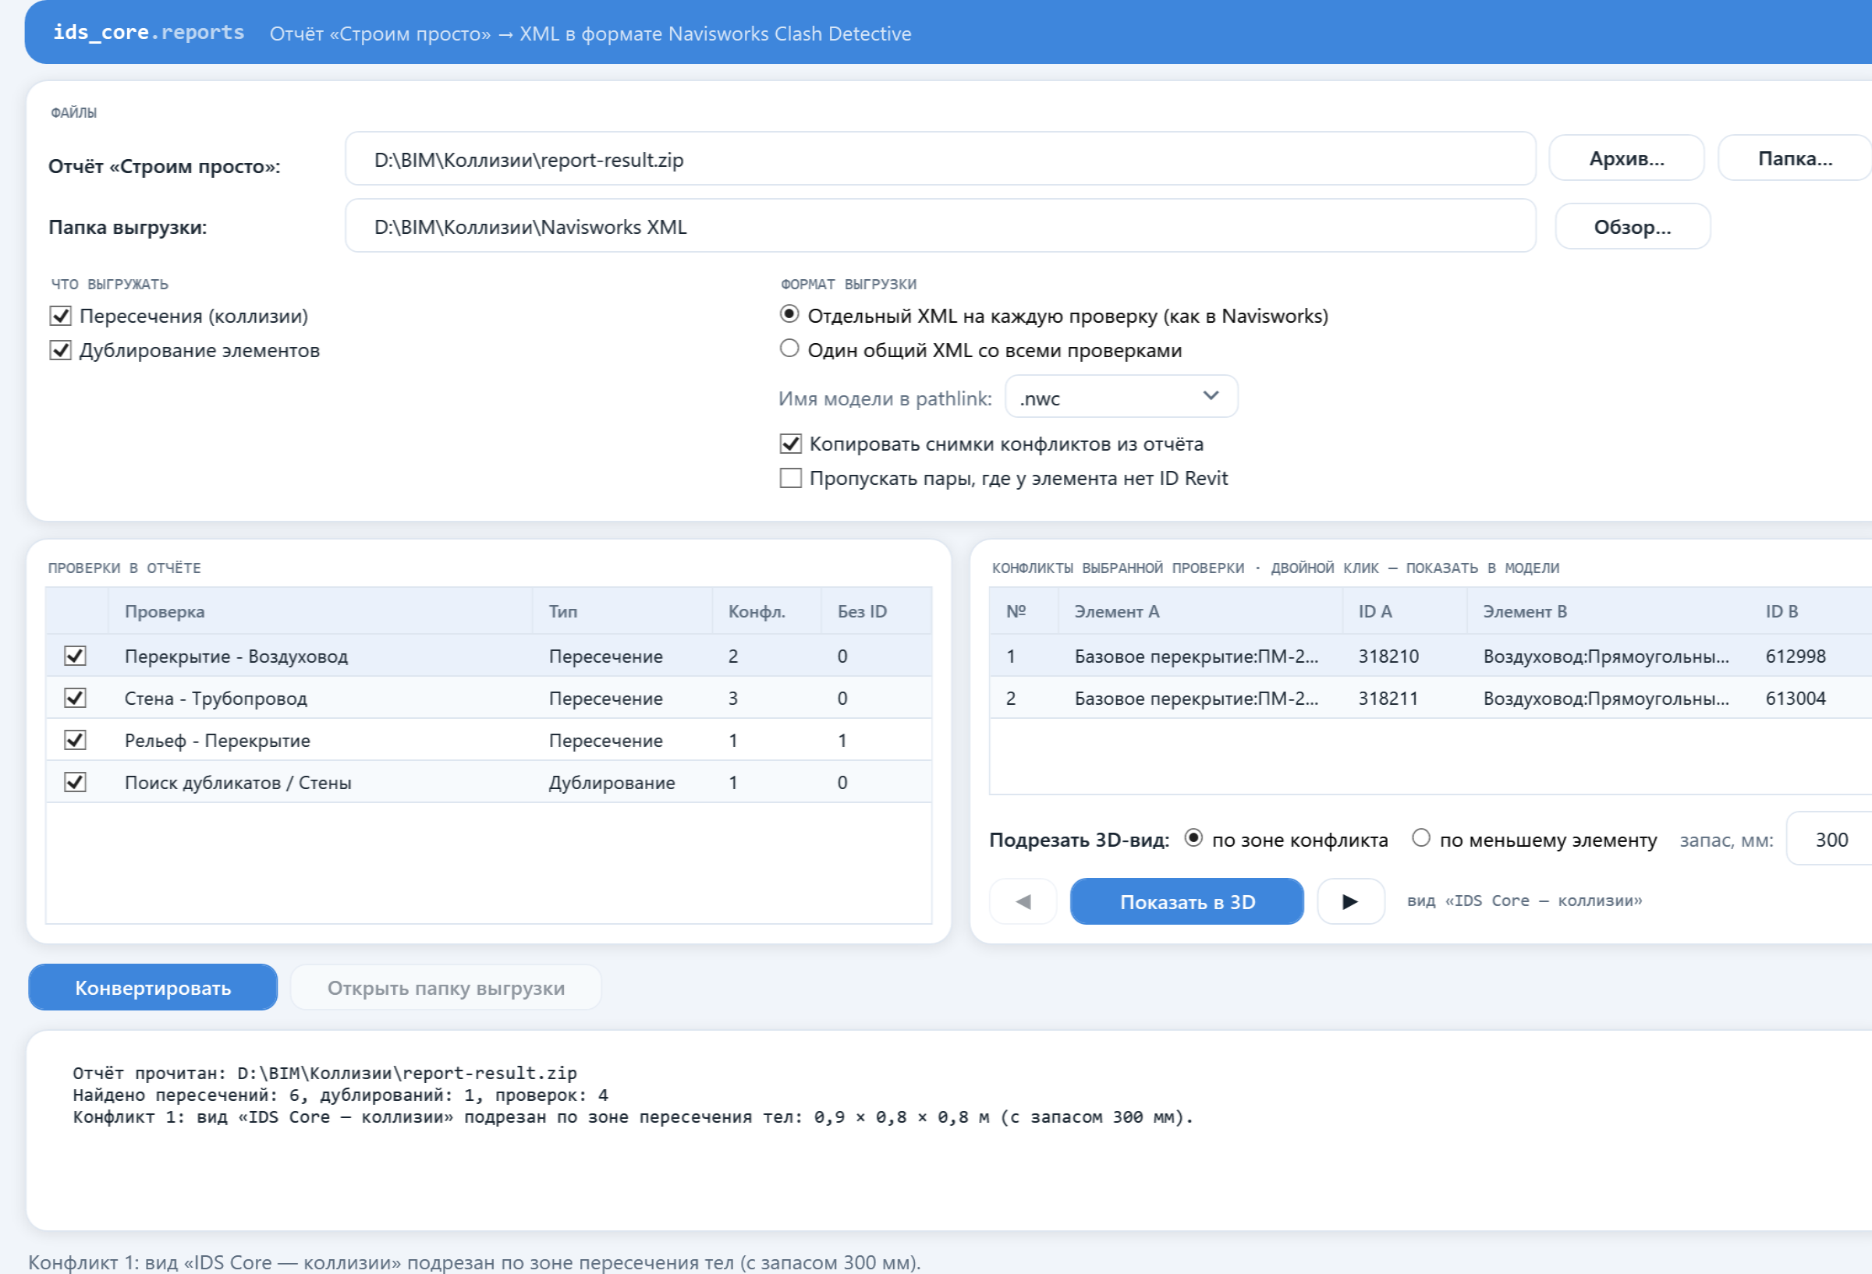The height and width of the screenshot is (1274, 1872).
Task: Click the Папка... button
Action: 1795,157
